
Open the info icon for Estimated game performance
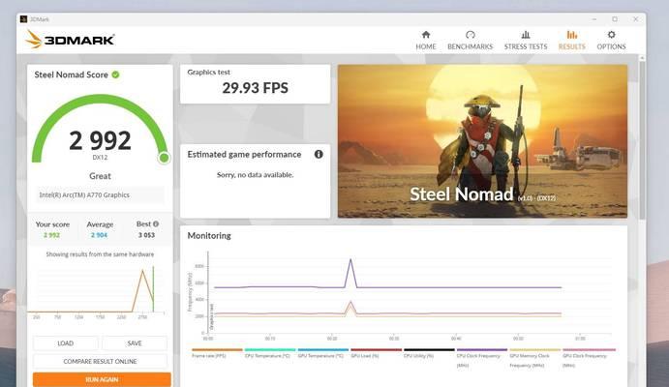(x=319, y=154)
